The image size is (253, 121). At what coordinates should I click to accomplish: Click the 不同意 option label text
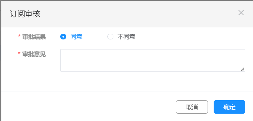[x=126, y=37]
